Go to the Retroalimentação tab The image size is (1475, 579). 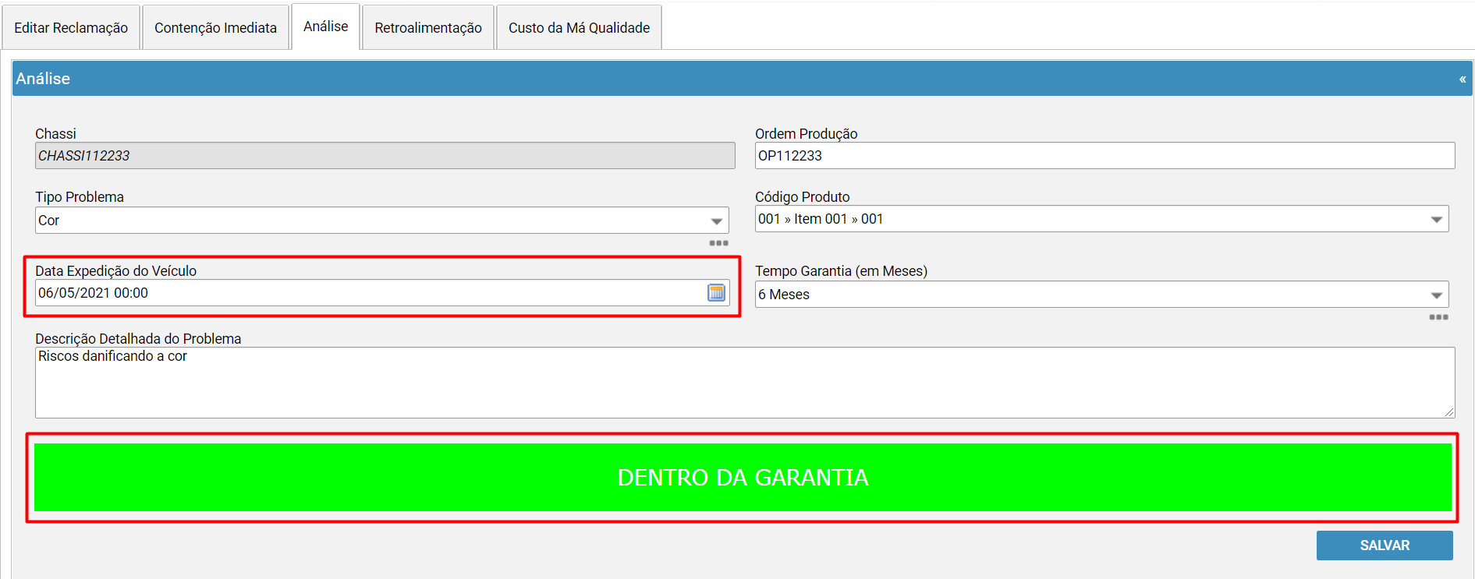(x=428, y=28)
